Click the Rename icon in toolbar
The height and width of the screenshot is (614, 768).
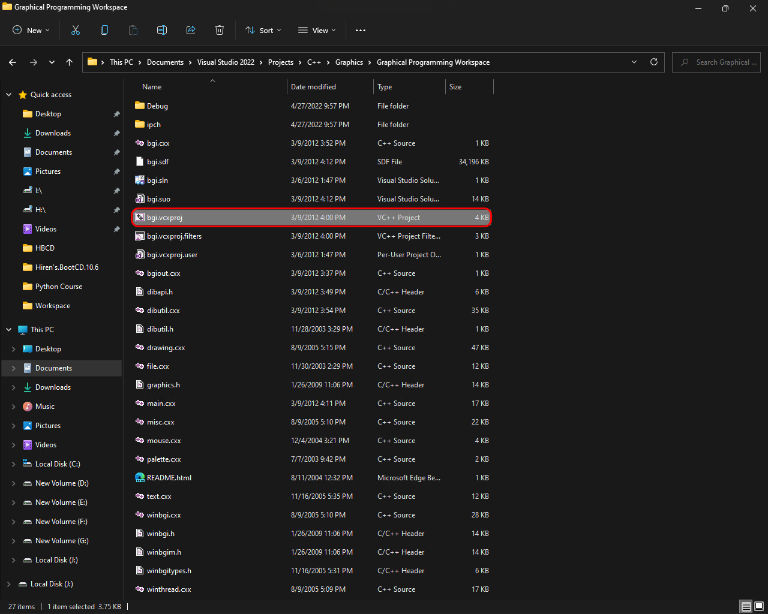pos(162,30)
